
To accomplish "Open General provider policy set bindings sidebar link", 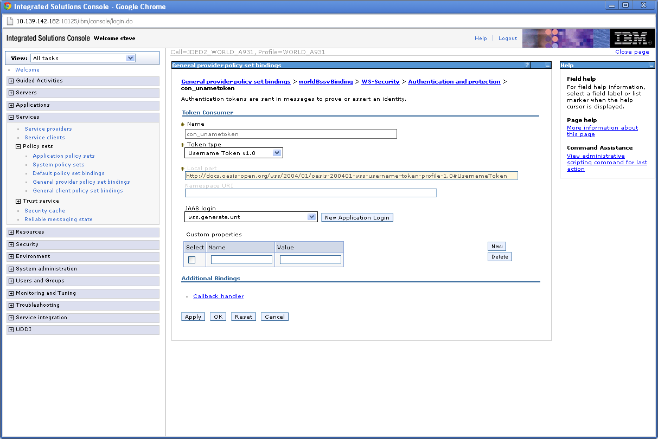I will pos(81,182).
